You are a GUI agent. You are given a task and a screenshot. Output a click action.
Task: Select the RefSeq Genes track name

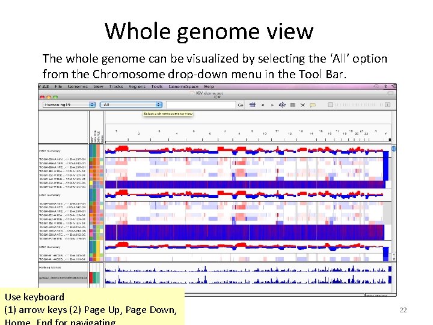(x=50, y=267)
